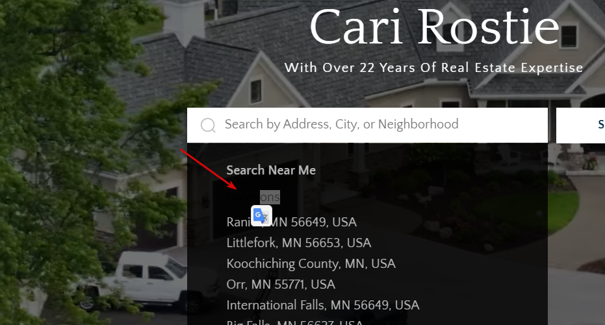Click the highlighted 'ons' selected text
605x325 pixels.
click(x=270, y=197)
